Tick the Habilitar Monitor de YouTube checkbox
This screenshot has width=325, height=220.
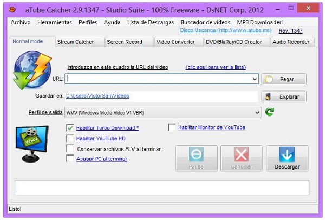tap(172, 128)
